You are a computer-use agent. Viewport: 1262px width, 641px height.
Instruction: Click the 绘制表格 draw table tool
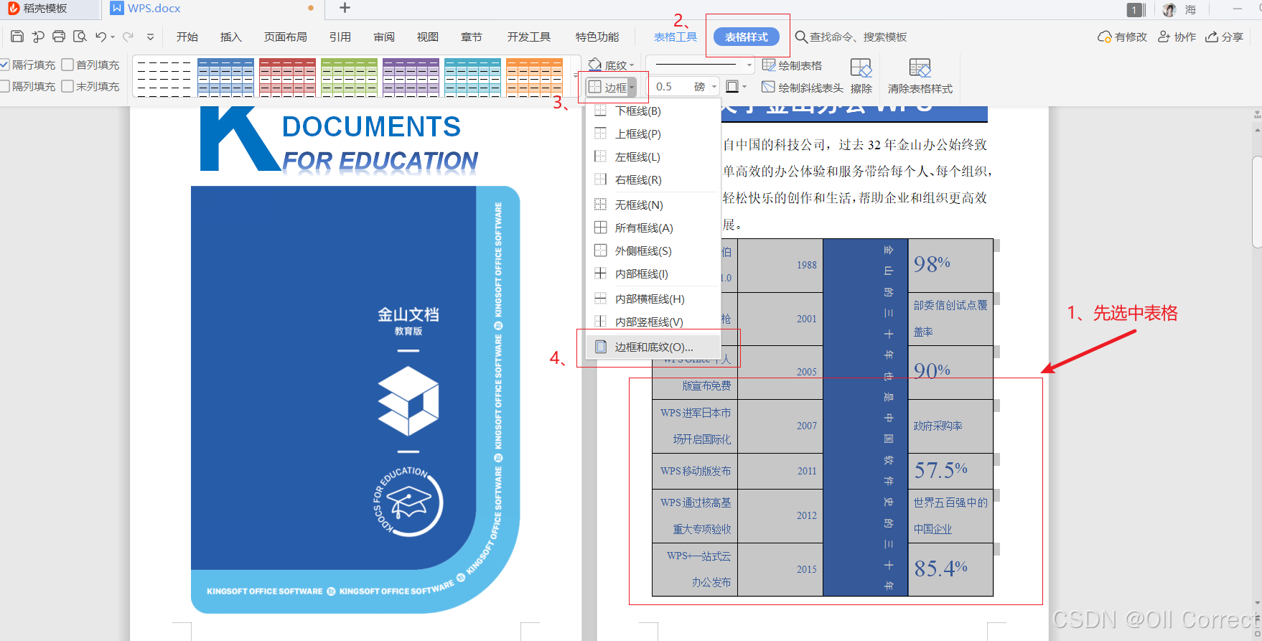792,65
